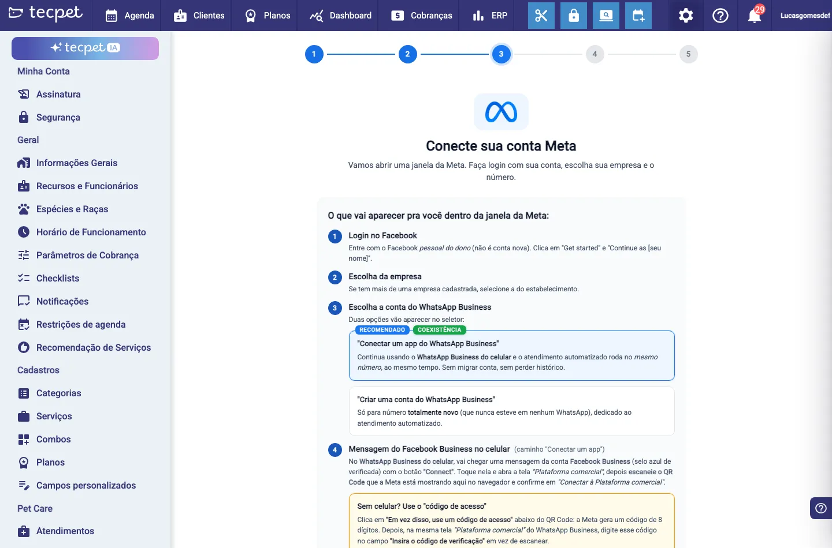Click the add-to-calendar shortcut icon
Screen dimensions: 832x548
[638, 16]
